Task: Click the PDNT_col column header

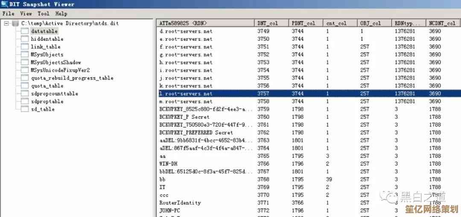Action: pos(306,23)
